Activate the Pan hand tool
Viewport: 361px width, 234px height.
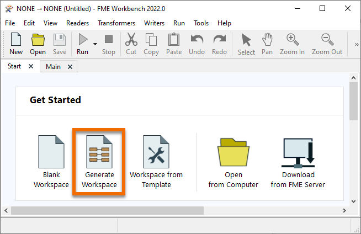click(267, 44)
